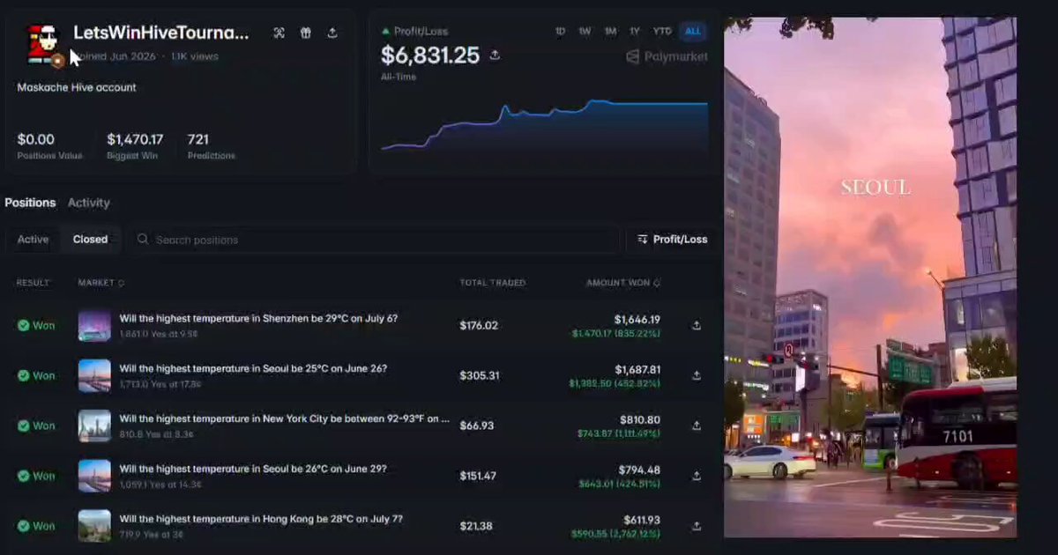1058x555 pixels.
Task: Click the Shenzhen market thumbnail
Action: (94, 325)
